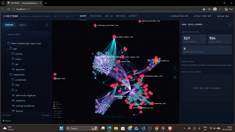Select the prompt-input.tsx graph node
The width and height of the screenshot is (235, 132).
click(x=114, y=37)
